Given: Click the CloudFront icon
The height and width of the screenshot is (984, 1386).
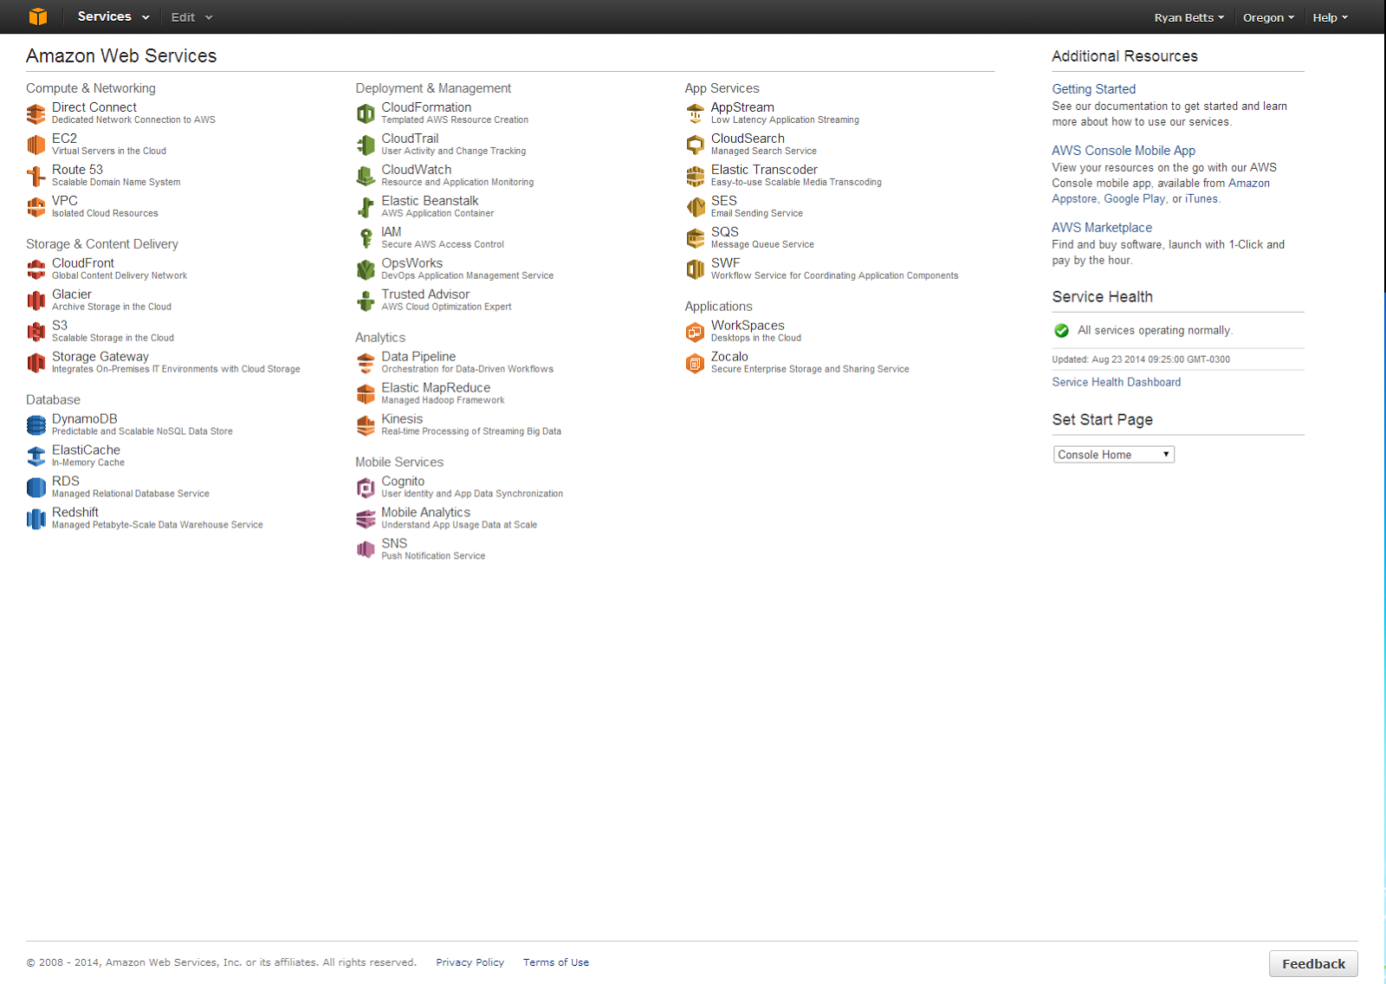Looking at the screenshot, I should 36,269.
